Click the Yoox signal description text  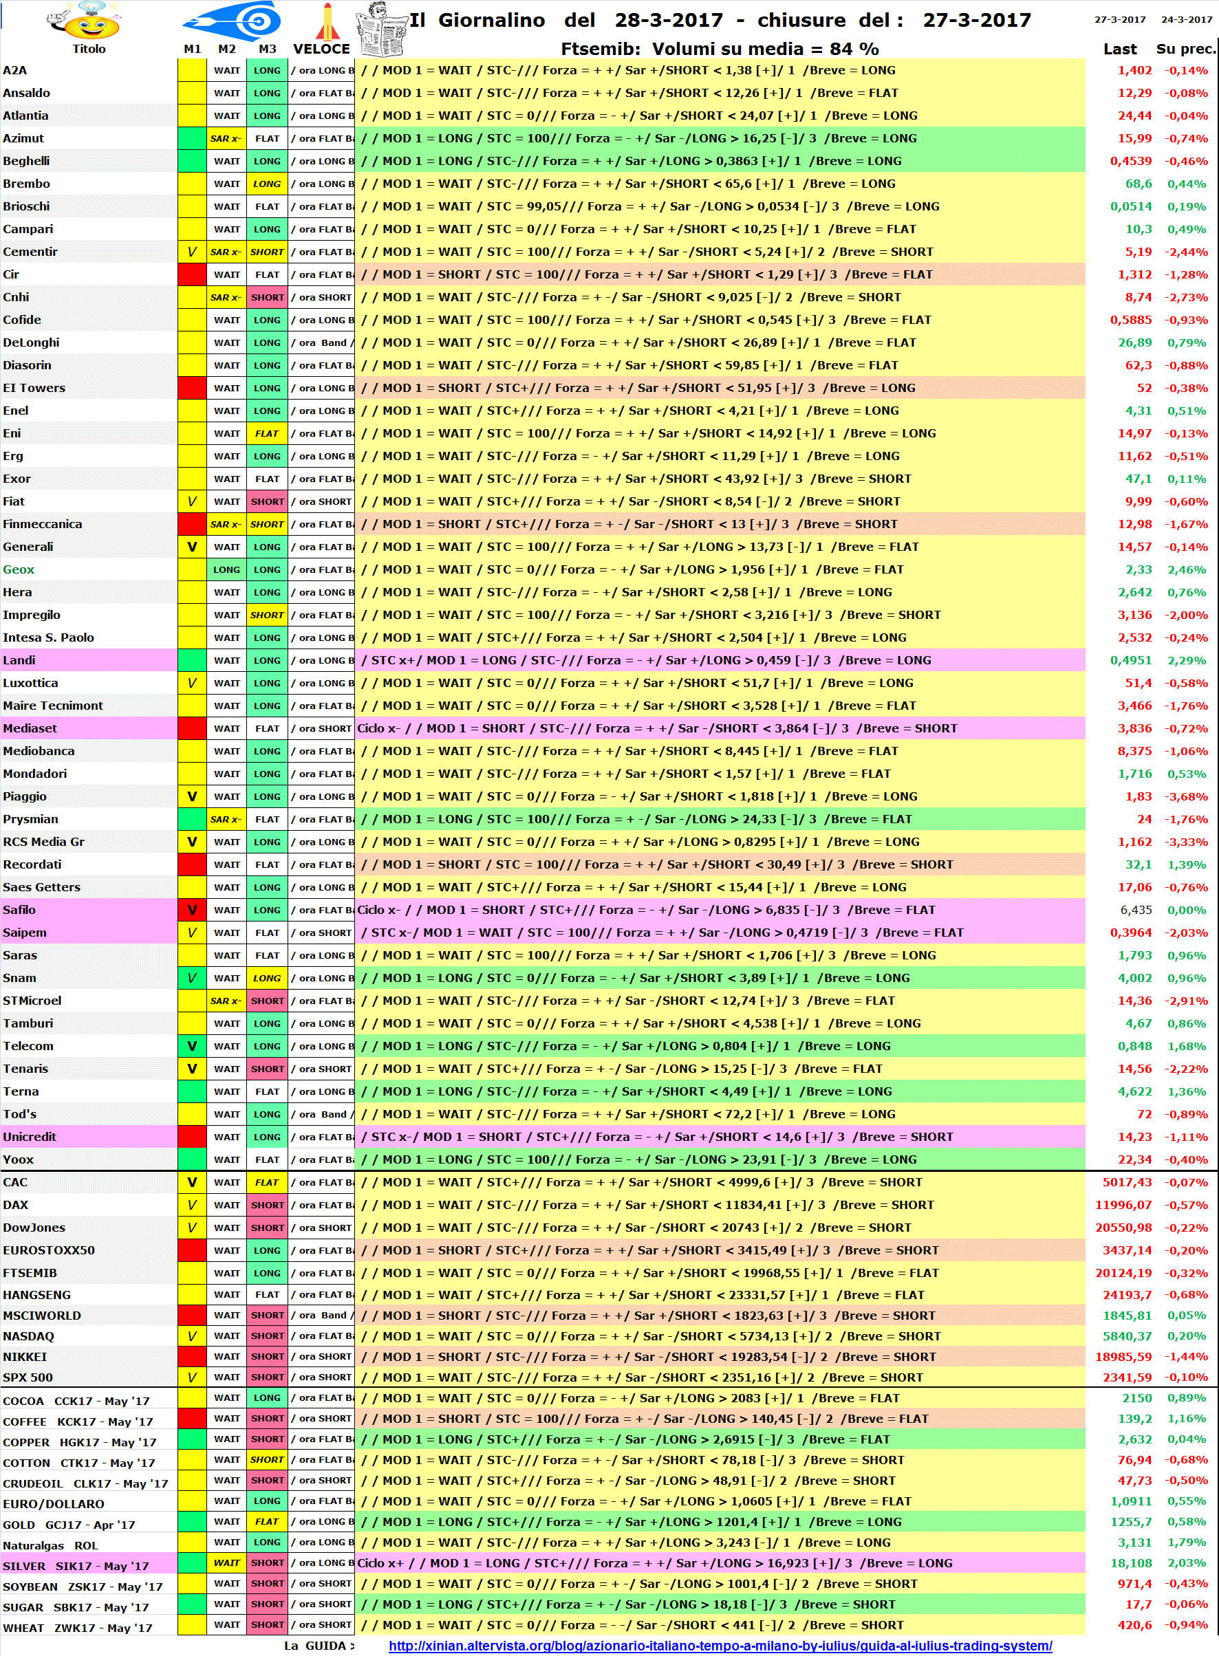coord(639,1159)
